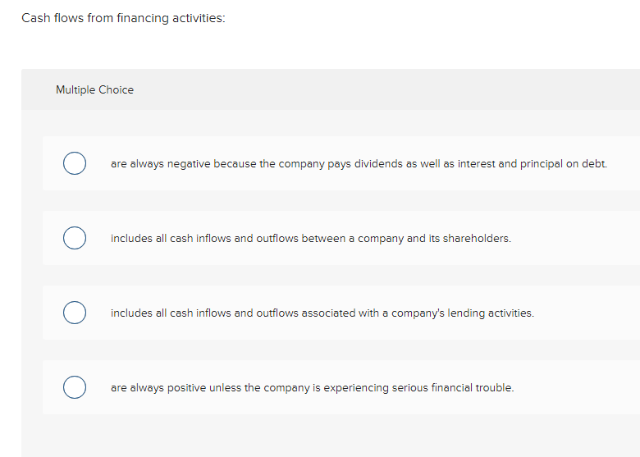The image size is (640, 457).
Task: Click the question prompt 'Cash flows from financing activities:'
Action: coord(123,18)
